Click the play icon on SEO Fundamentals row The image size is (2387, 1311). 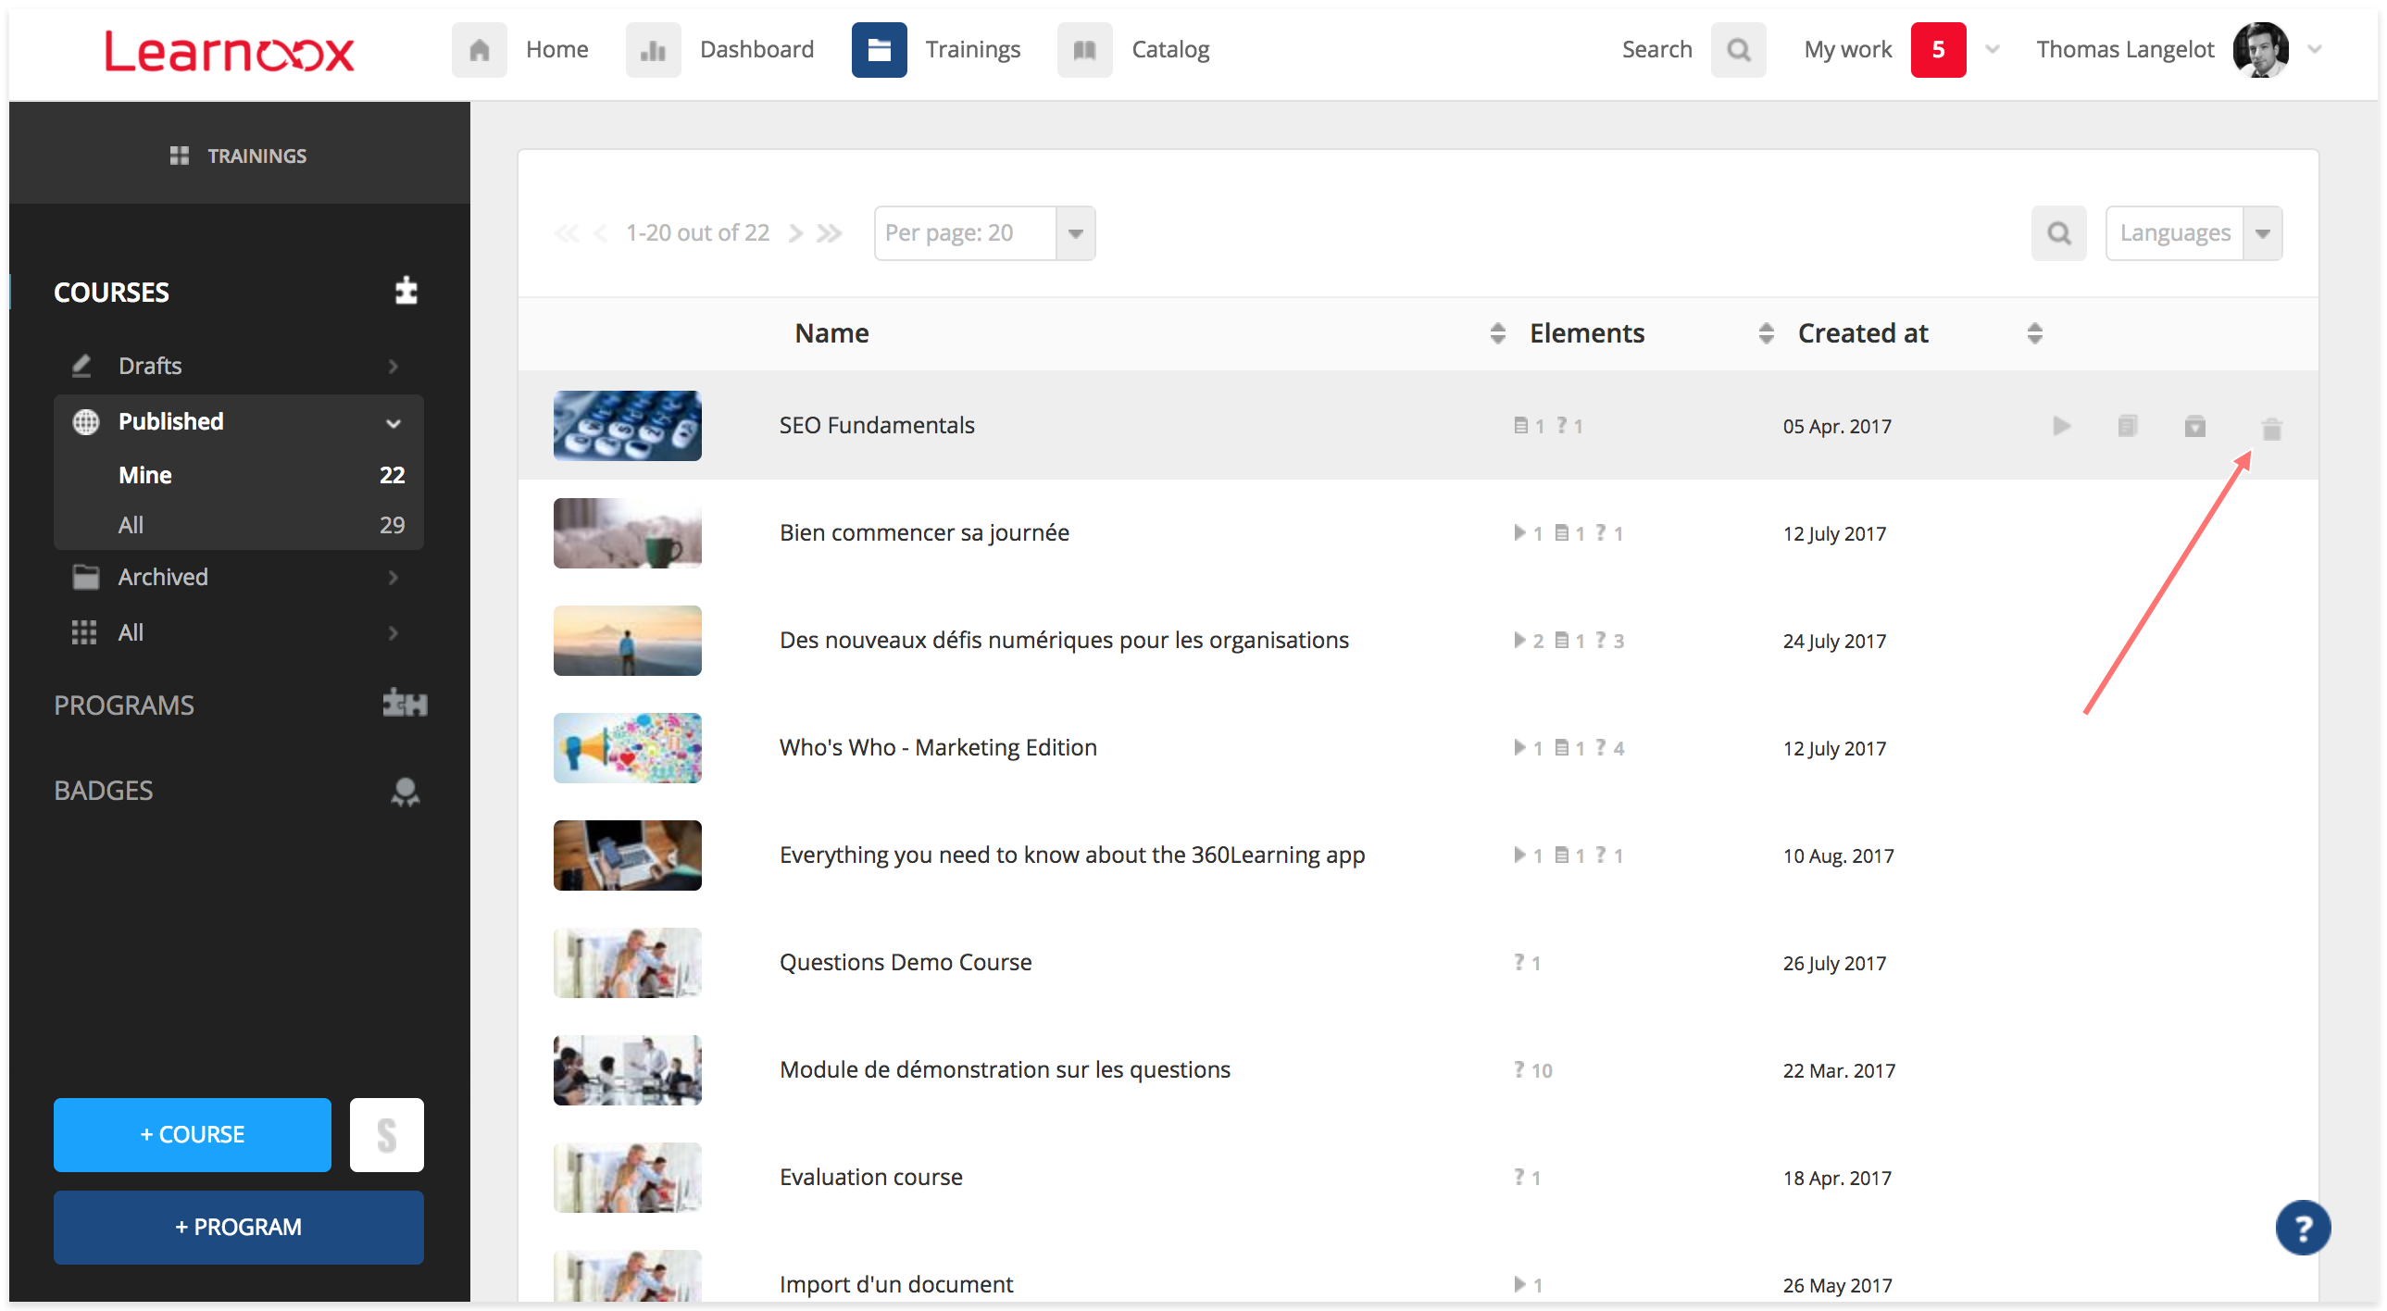(2061, 426)
